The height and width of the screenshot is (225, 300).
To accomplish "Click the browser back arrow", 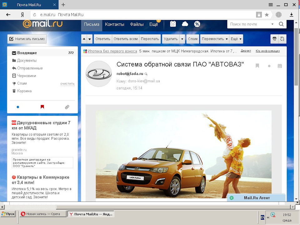I will pyautogui.click(x=8, y=15).
